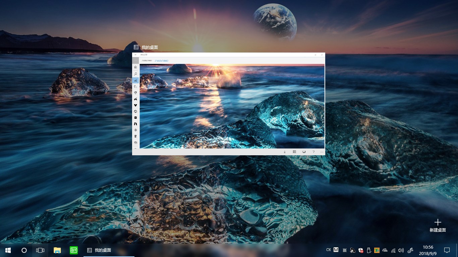Click the Mickey-head cartoon category in preview
Screen dimensions: 458x257
point(135,105)
